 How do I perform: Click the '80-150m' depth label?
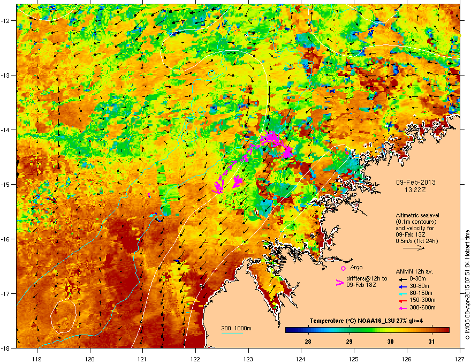pyautogui.click(x=421, y=293)
